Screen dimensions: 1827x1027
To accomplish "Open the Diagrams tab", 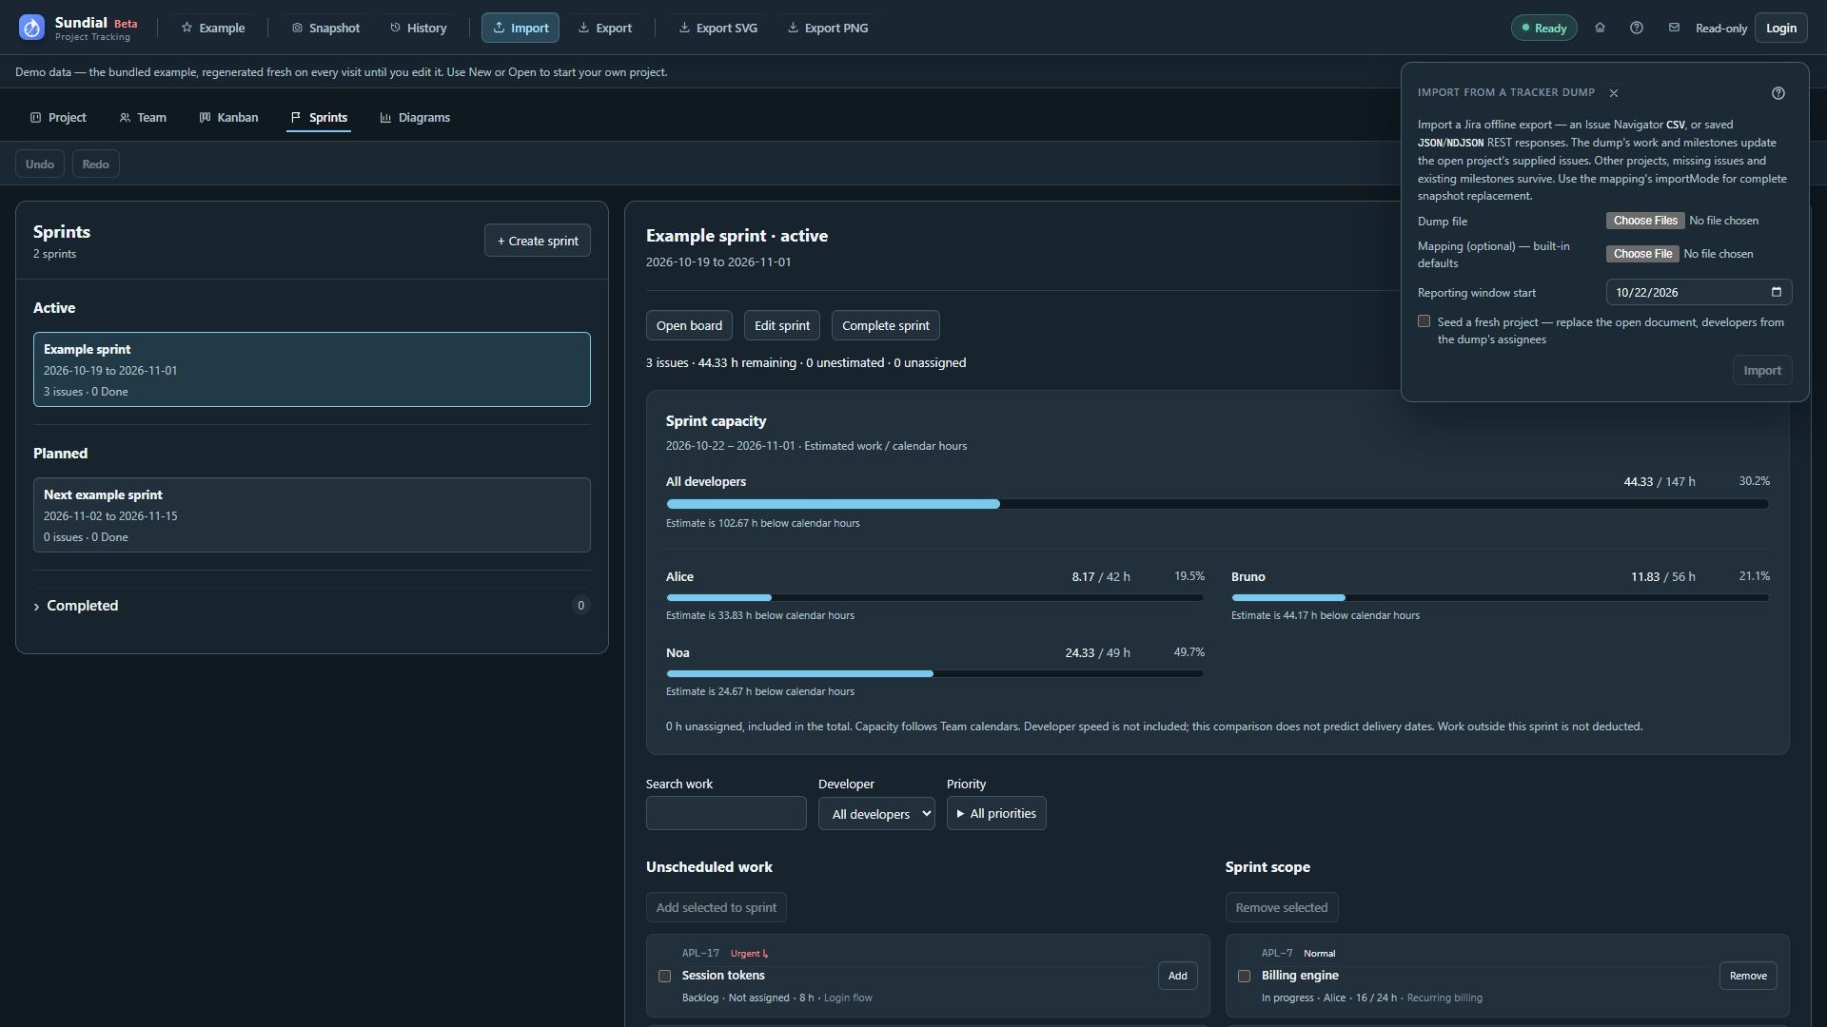I will point(415,118).
